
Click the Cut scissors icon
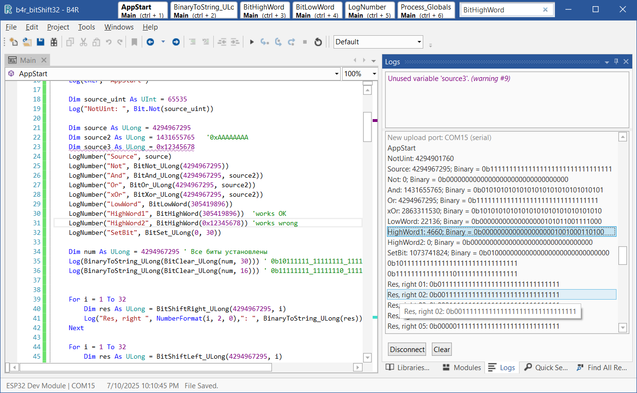pos(84,42)
